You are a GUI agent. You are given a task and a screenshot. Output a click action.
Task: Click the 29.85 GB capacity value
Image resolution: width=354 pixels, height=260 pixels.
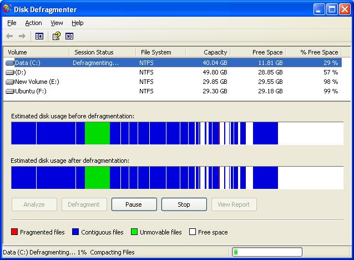click(215, 82)
